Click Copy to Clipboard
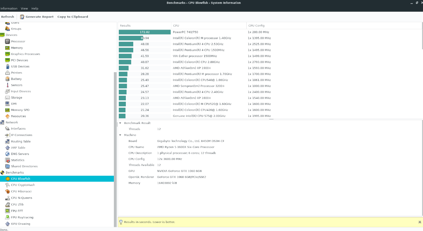423x231 pixels. 73,17
